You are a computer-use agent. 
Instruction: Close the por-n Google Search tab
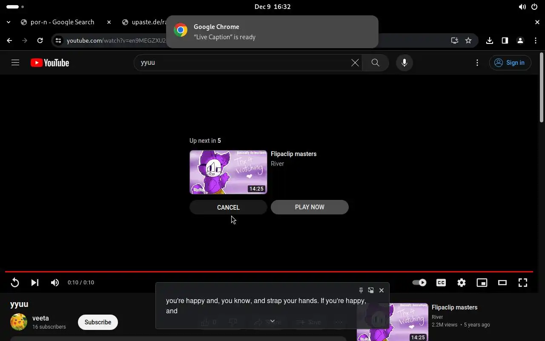[109, 22]
